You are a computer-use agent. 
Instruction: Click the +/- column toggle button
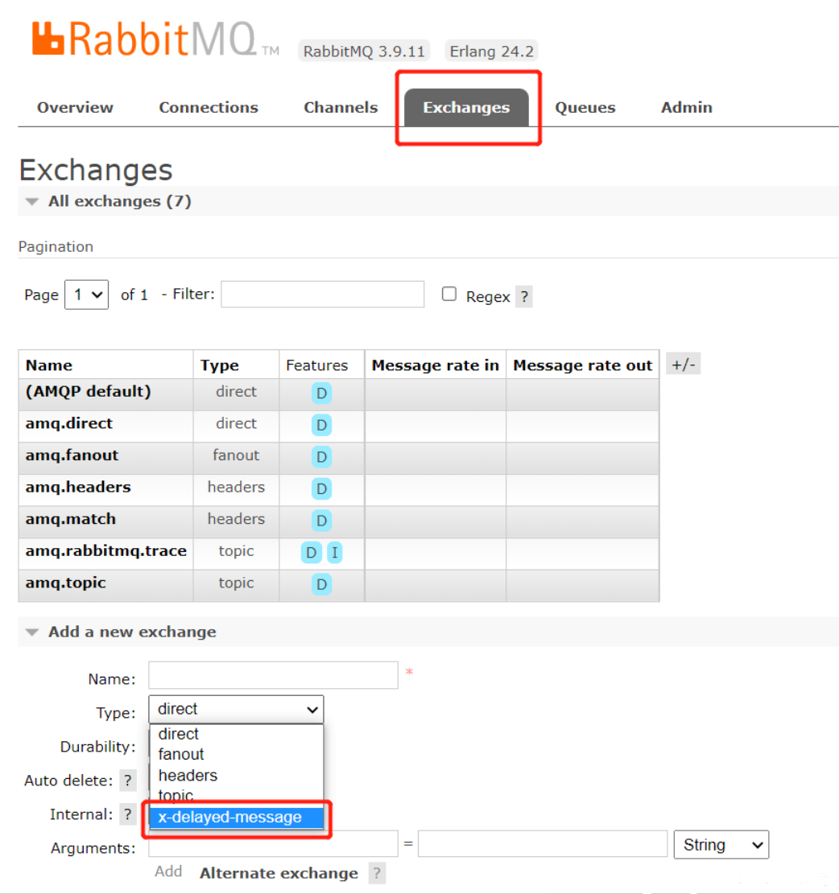click(x=682, y=365)
